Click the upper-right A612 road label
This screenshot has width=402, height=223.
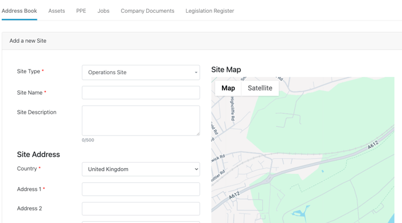click(373, 145)
